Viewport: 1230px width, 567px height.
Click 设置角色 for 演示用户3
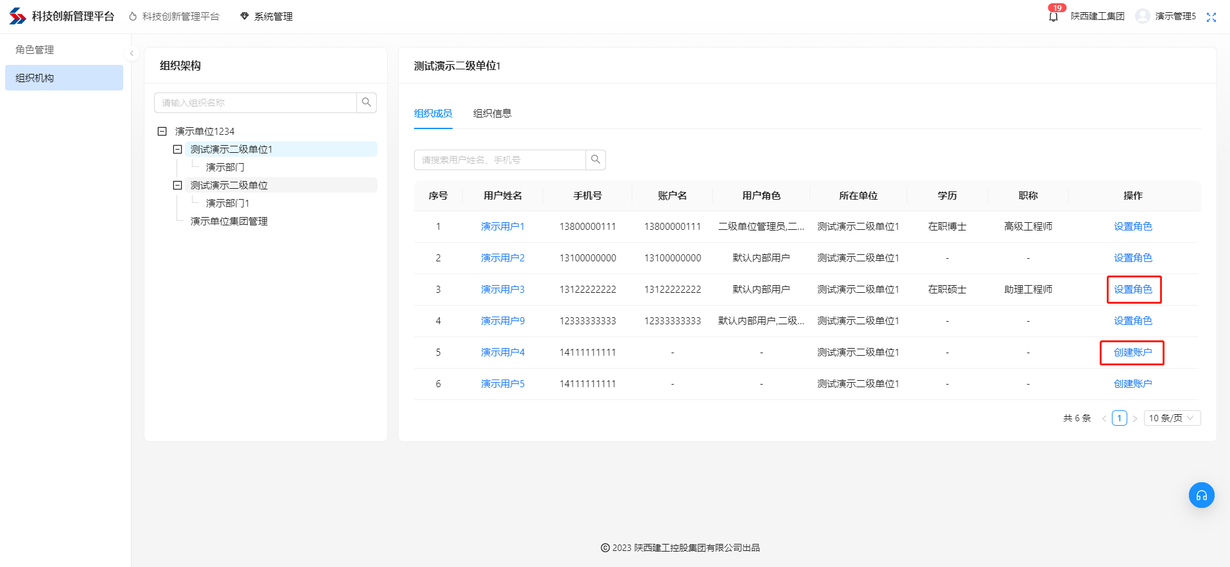1132,290
